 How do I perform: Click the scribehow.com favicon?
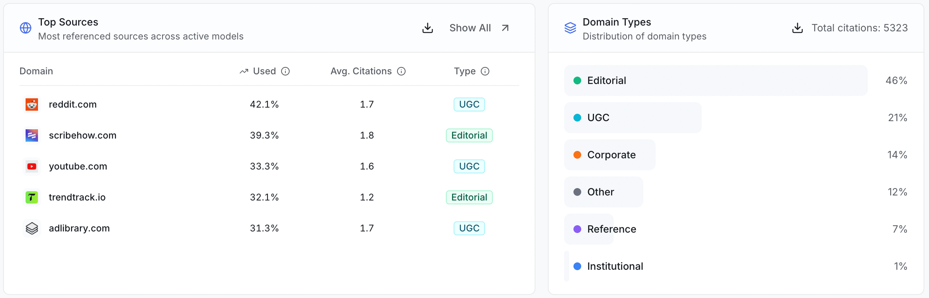pyautogui.click(x=32, y=135)
